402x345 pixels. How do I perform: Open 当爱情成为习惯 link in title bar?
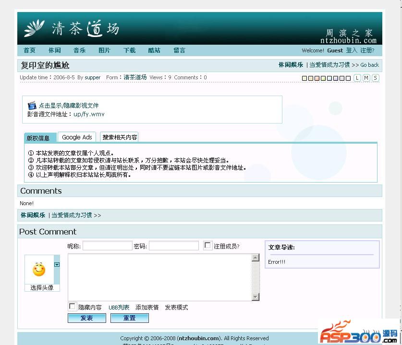click(x=329, y=65)
